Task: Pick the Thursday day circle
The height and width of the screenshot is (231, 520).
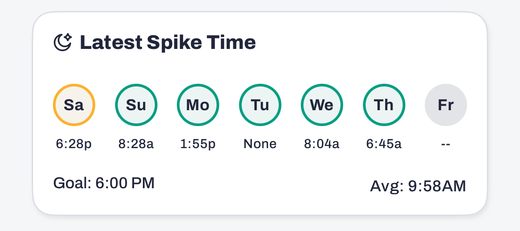Action: [384, 105]
